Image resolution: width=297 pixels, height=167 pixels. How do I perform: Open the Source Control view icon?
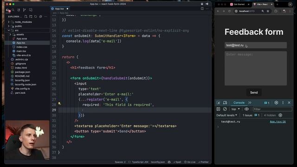[25, 10]
